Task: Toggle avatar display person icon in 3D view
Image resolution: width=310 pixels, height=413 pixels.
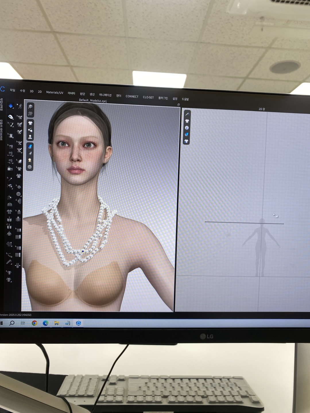Action: pos(30,137)
